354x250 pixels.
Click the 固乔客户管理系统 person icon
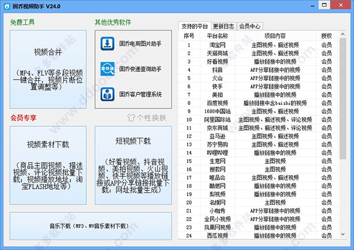point(107,94)
